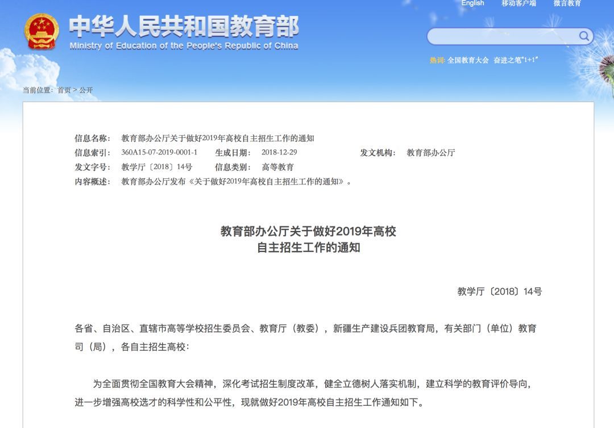Click the 信息名称 value text
The image size is (614, 428).
click(x=218, y=139)
